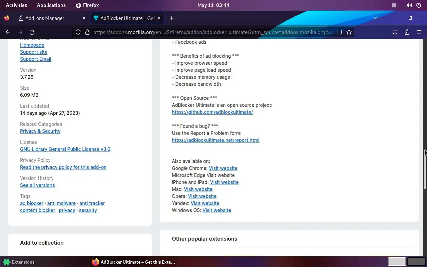Open the add-on Homepage link
The width and height of the screenshot is (427, 267).
coord(32,45)
